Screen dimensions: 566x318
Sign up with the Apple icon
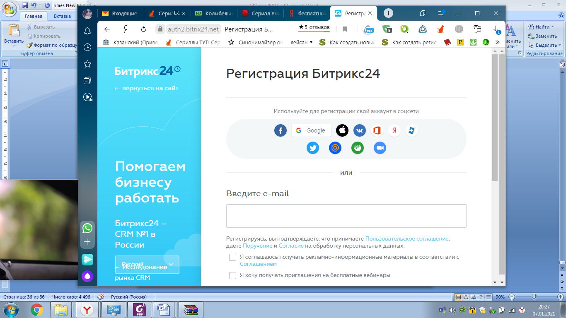click(342, 131)
